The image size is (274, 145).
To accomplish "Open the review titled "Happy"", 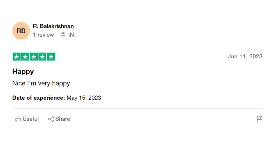I will [x=23, y=71].
